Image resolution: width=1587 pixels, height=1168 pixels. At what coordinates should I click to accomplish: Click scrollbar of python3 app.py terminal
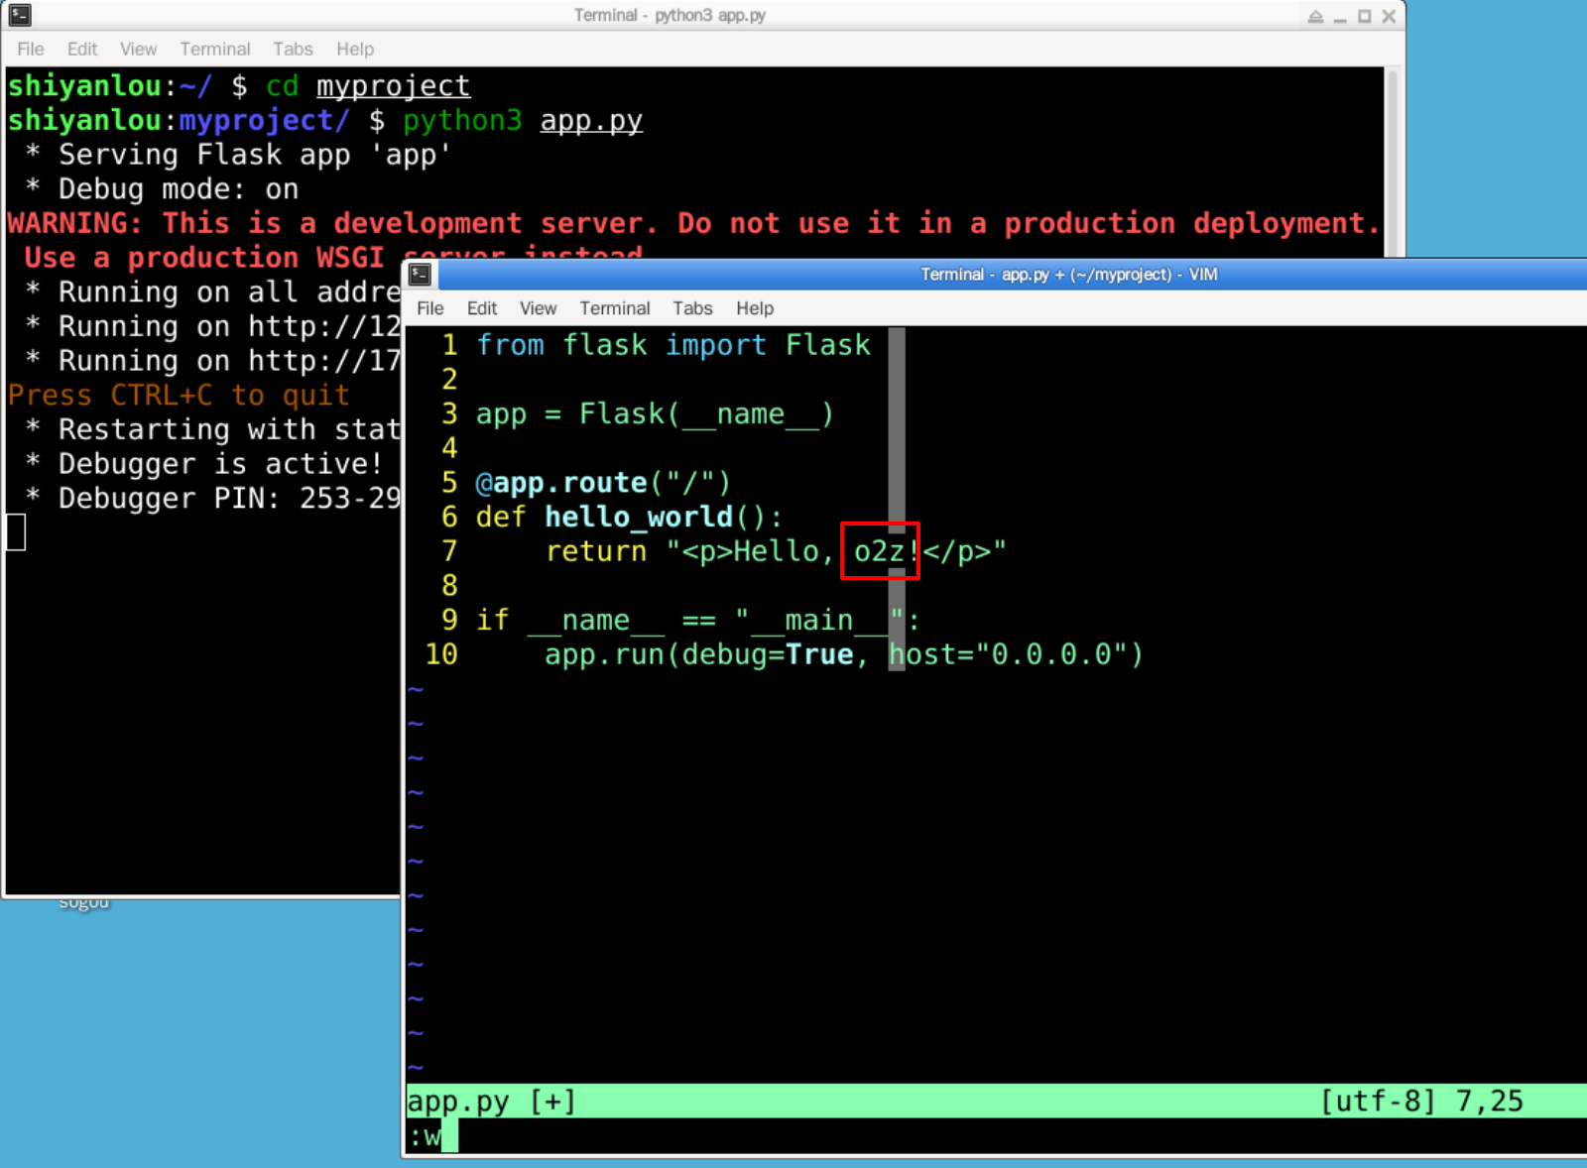point(1392,164)
